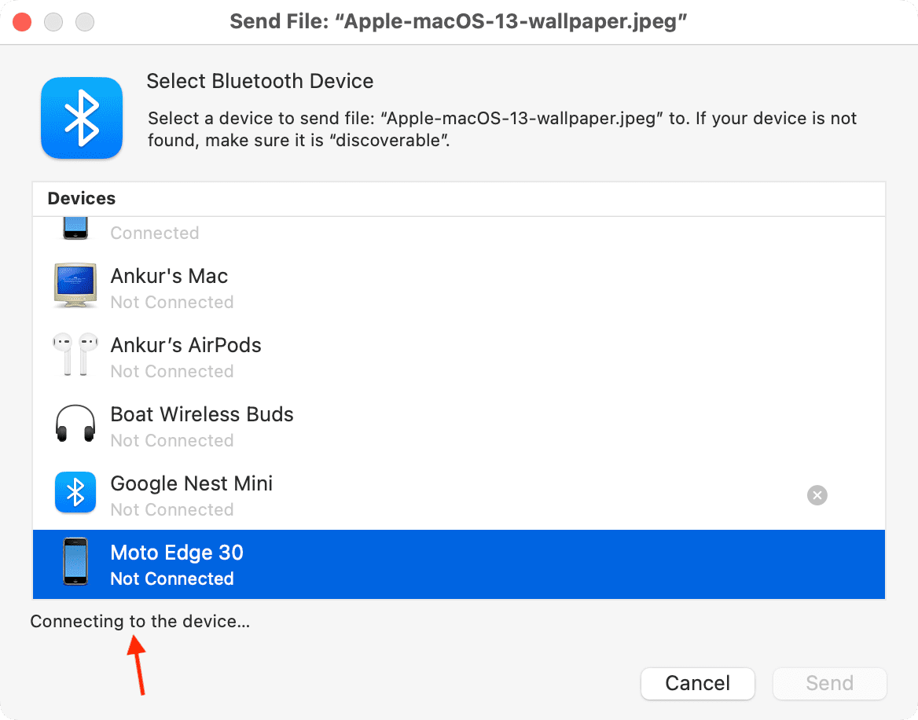Viewport: 918px width, 720px height.
Task: Click the AirPods icon in device list
Action: 75,354
